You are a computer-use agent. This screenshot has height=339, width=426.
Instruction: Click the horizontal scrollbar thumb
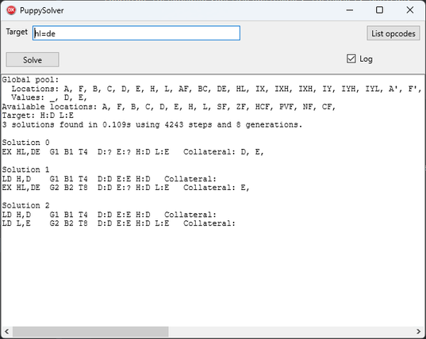[x=90, y=331]
